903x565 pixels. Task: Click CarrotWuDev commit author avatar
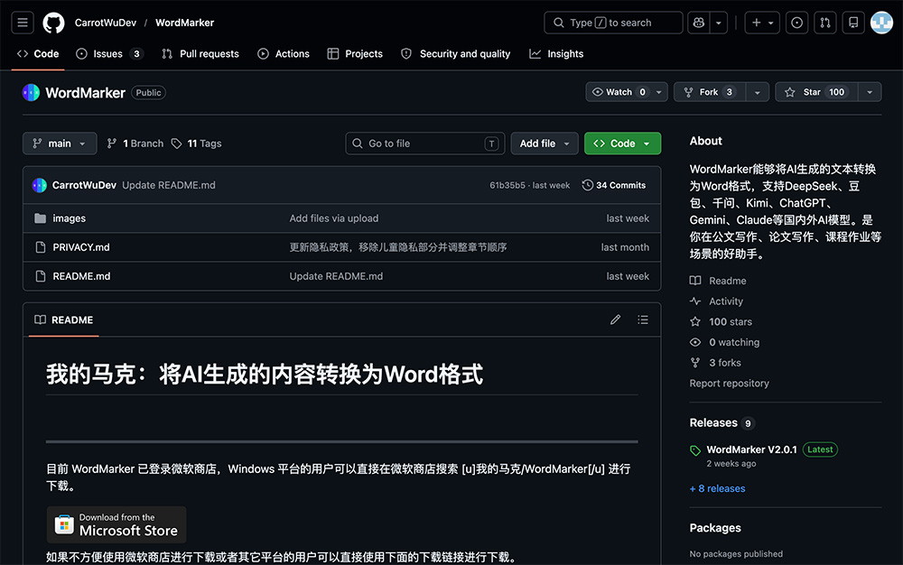coord(39,185)
